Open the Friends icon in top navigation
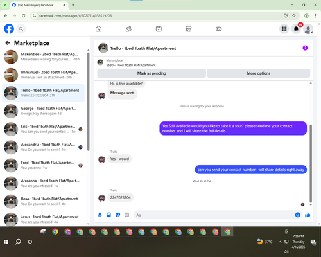This screenshot has width=321, height=257. [x=128, y=29]
